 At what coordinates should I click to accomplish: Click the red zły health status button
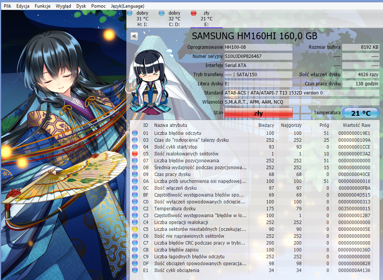click(259, 113)
